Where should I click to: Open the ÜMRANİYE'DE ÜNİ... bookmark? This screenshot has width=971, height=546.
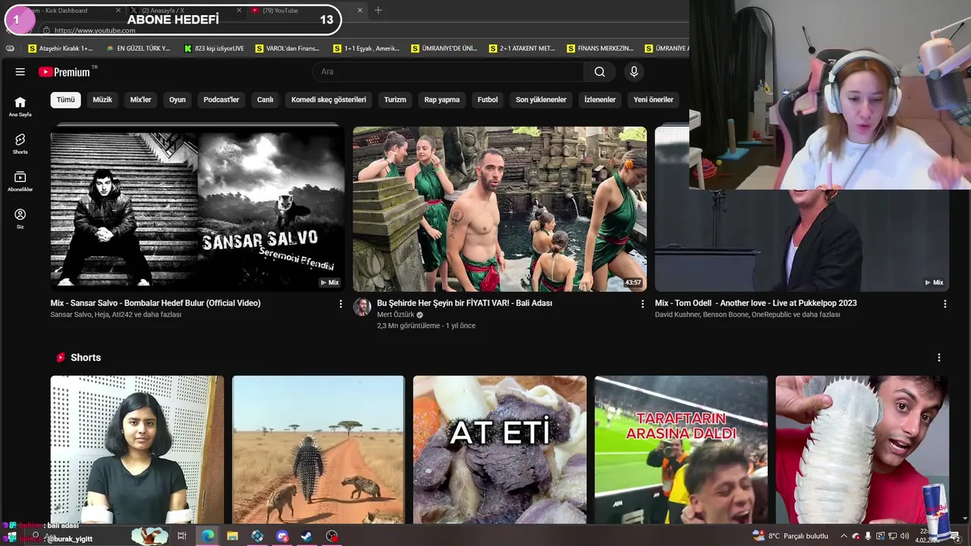[444, 49]
